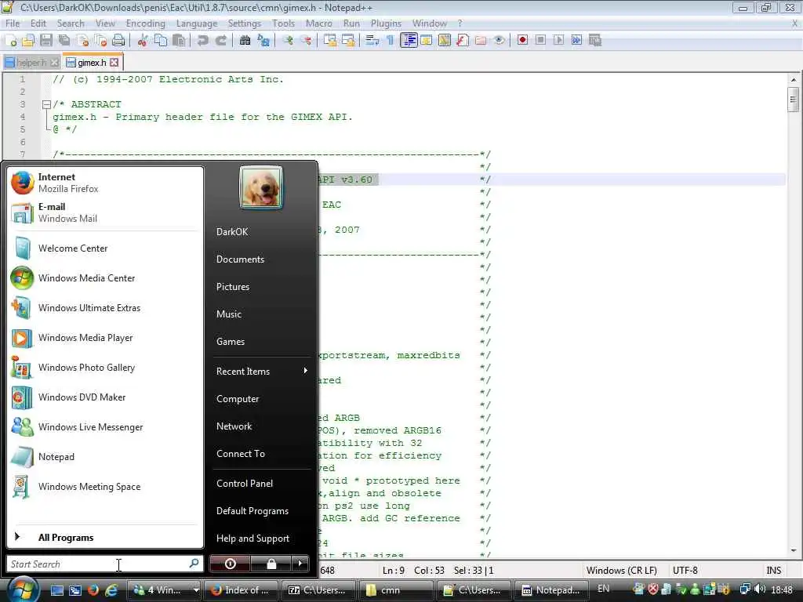Click the Copy toolbar icon

tap(161, 41)
